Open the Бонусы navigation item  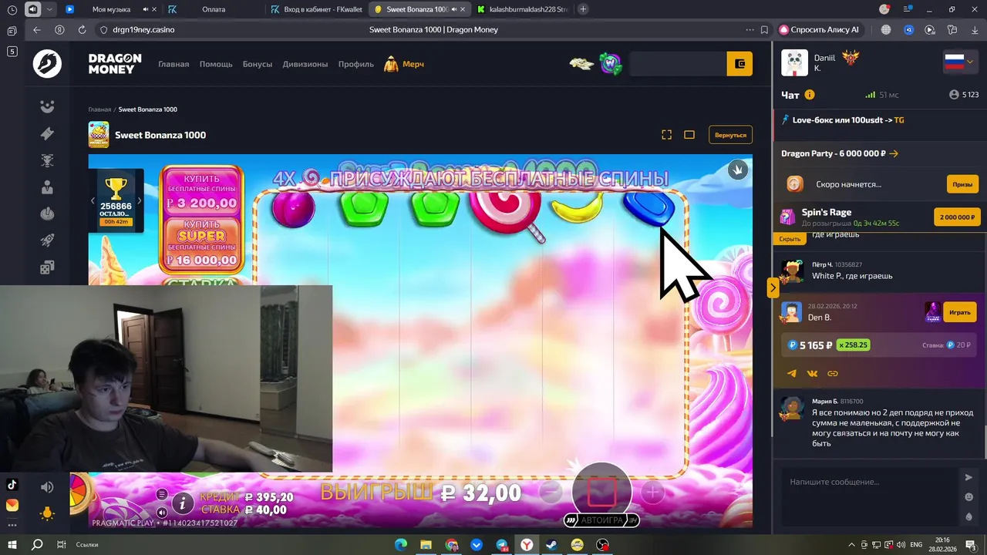(x=258, y=64)
